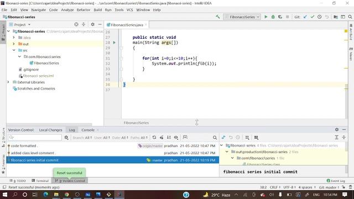
Task: Open Branch filter dropdown in Git log
Action: [x=82, y=138]
